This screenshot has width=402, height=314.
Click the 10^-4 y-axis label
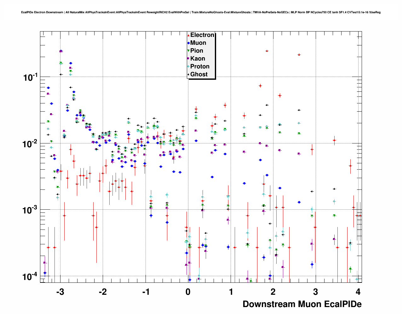[x=30, y=276]
